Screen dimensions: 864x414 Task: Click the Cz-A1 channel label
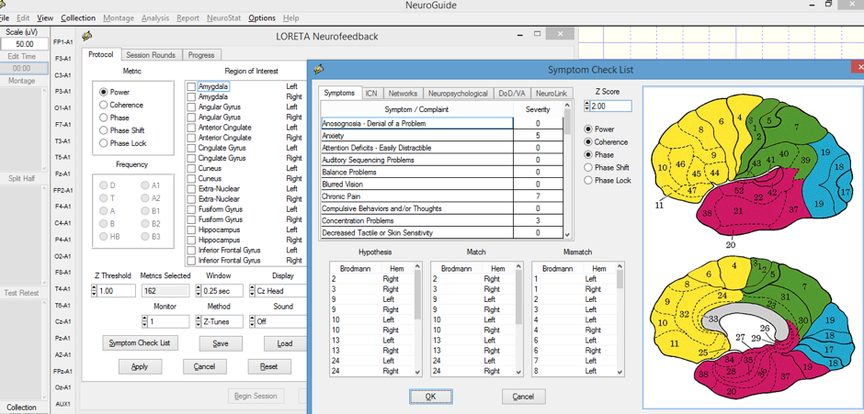63,321
